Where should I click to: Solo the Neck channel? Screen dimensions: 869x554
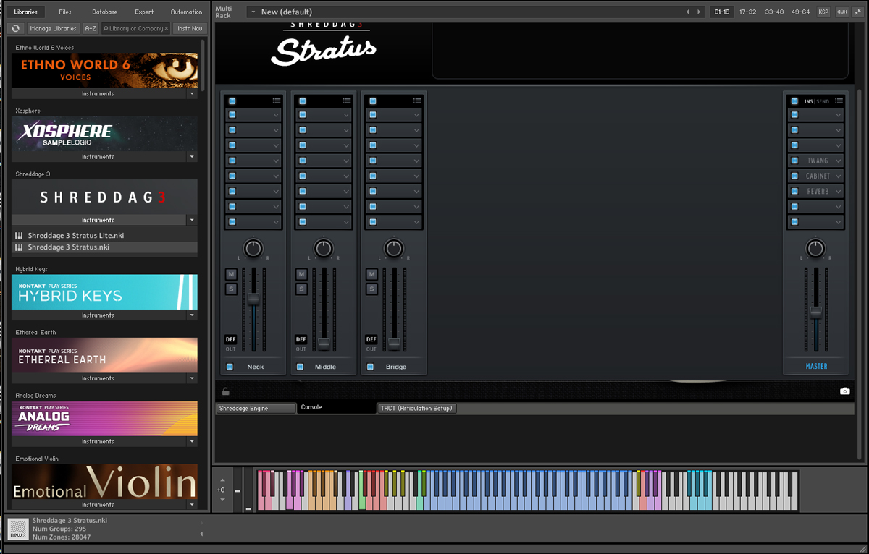pyautogui.click(x=231, y=289)
